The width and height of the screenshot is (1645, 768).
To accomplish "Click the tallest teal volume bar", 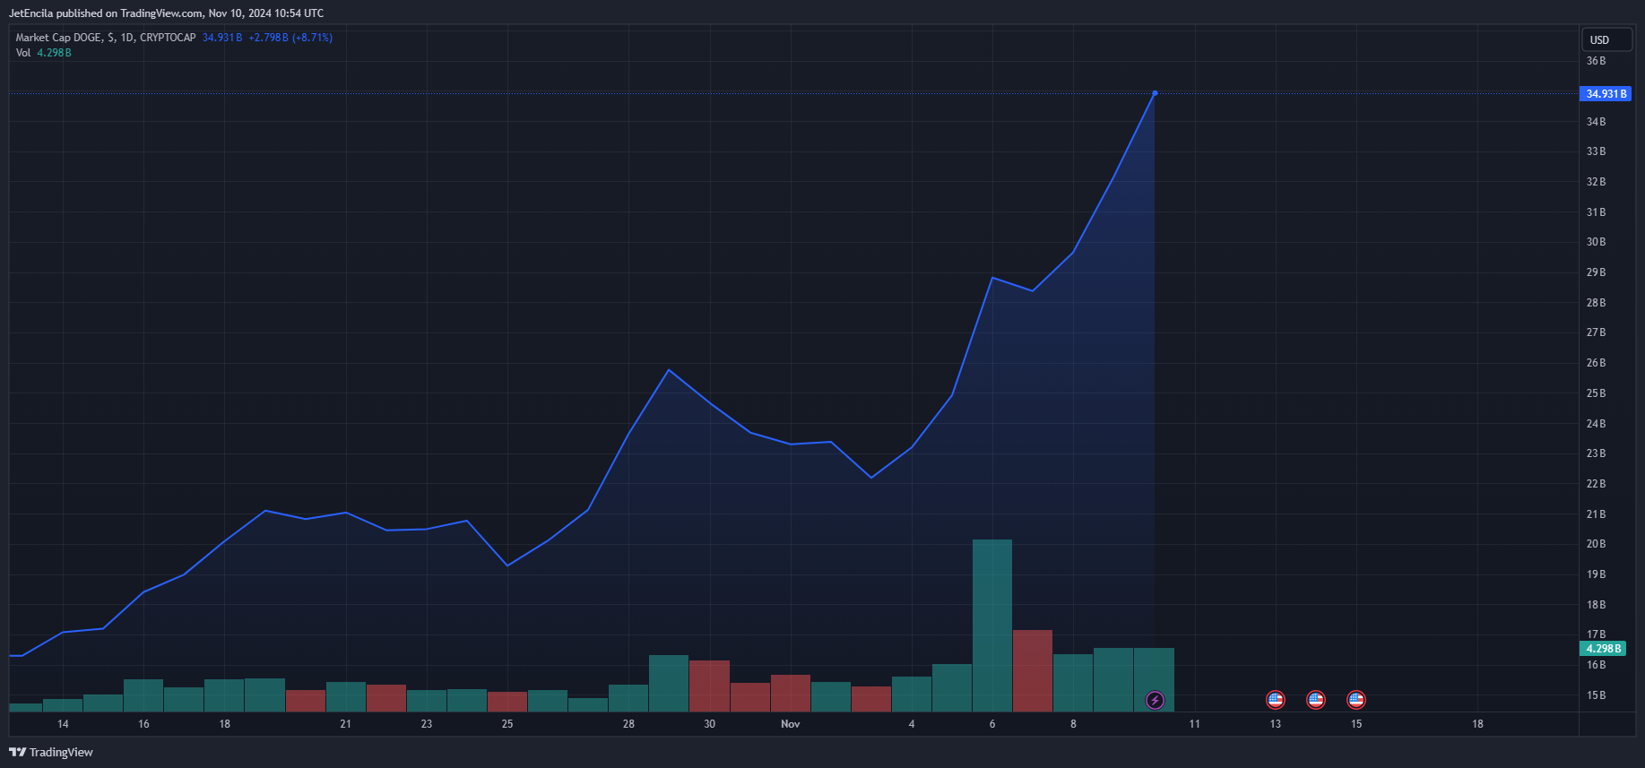I will tap(992, 626).
